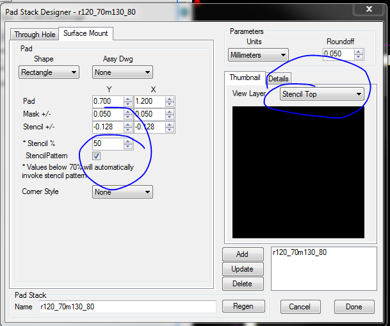Increase Mask X value with up arrow
This screenshot has height=326, width=390.
coord(170,111)
